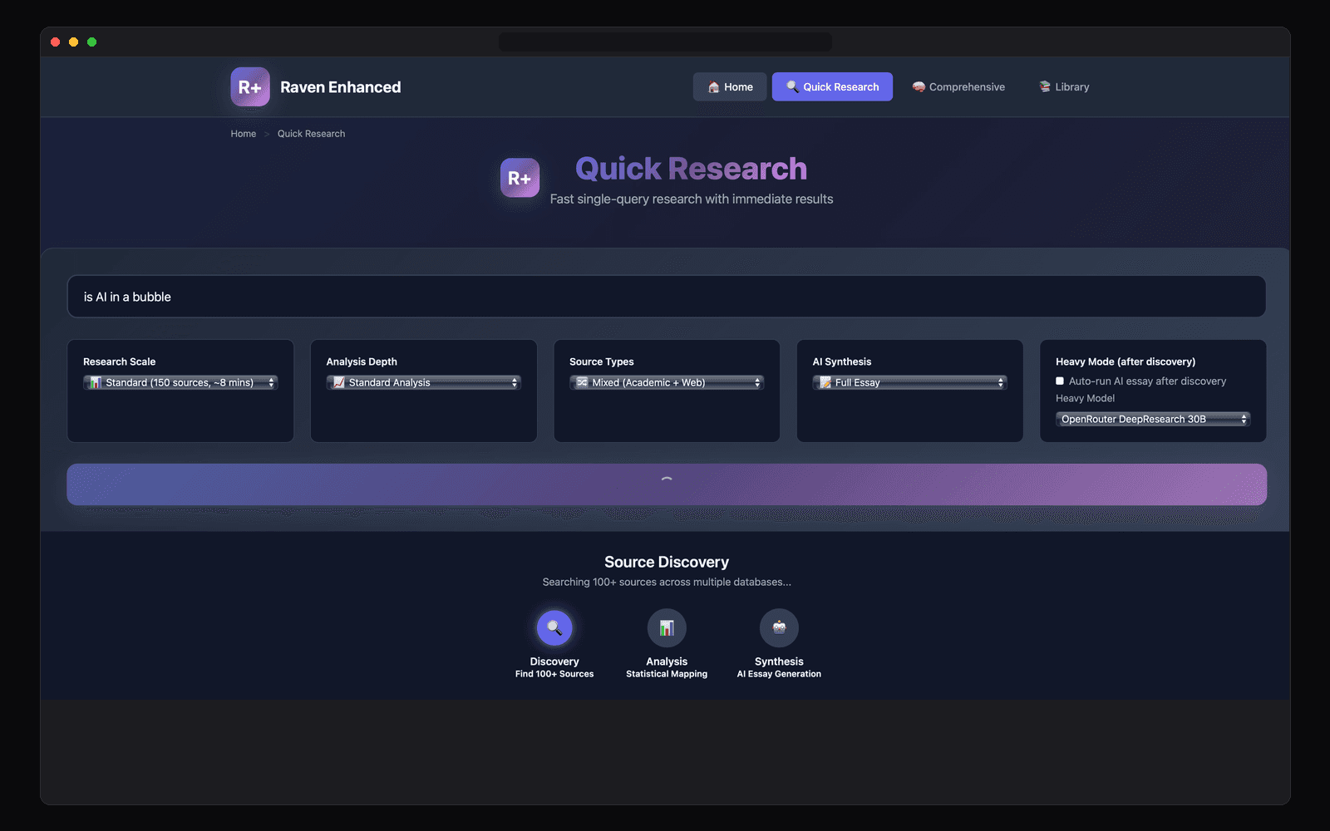Click the books icon next to Library
This screenshot has width=1330, height=831.
[x=1043, y=86]
